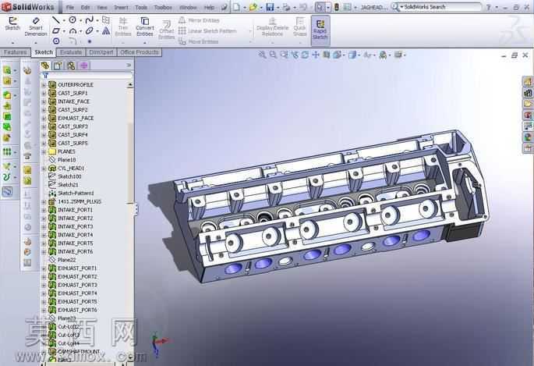Click Move Entities tool
The height and width of the screenshot is (366, 534).
199,41
